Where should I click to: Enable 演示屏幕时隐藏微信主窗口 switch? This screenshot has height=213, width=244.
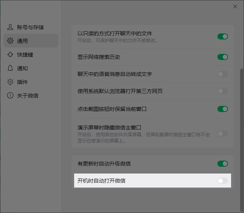coord(223,134)
